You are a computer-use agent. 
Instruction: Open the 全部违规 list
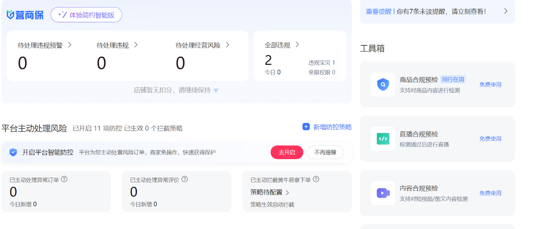click(x=297, y=45)
